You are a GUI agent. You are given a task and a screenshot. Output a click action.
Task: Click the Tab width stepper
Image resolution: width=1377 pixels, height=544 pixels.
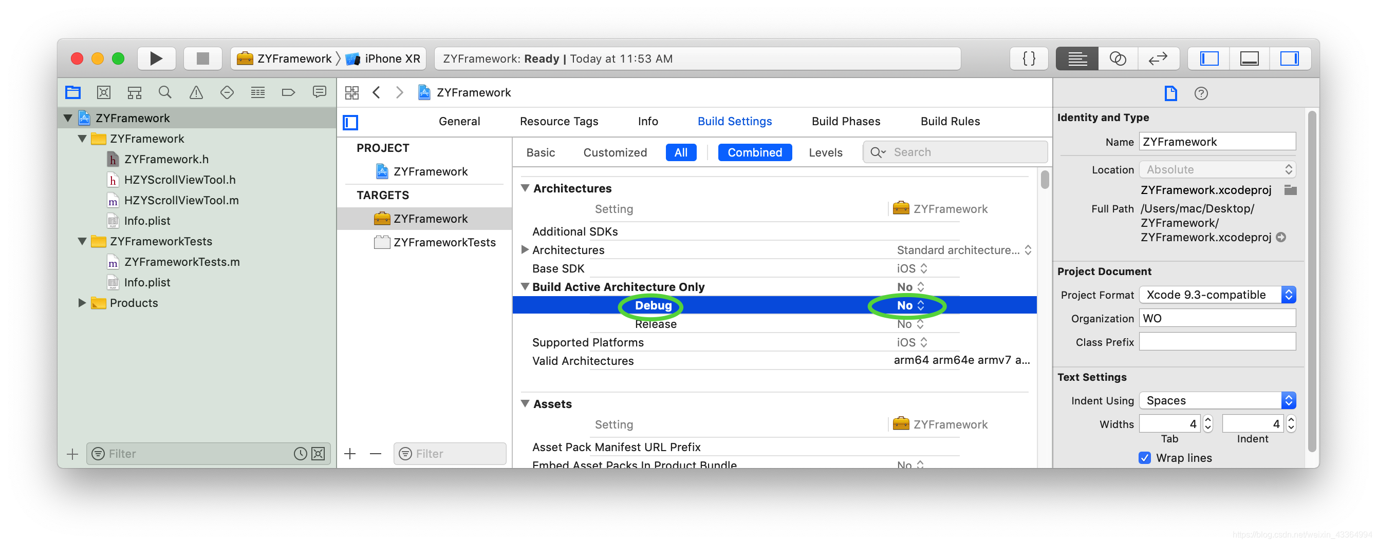pos(1207,424)
